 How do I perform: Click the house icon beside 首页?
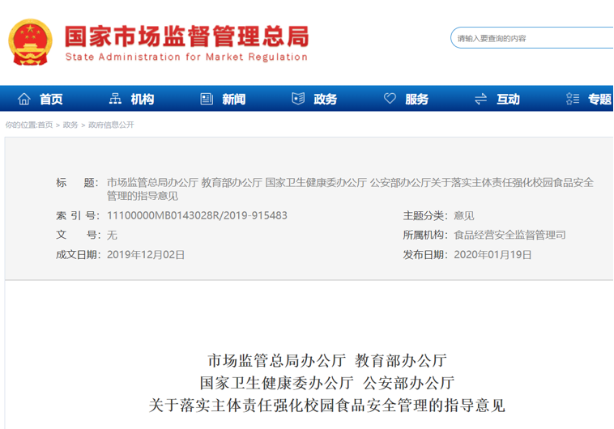tap(24, 99)
